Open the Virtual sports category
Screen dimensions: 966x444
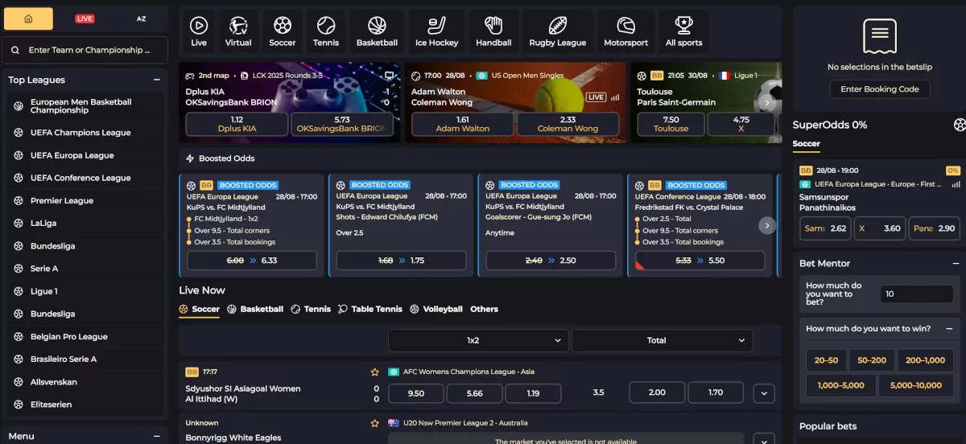click(x=238, y=31)
